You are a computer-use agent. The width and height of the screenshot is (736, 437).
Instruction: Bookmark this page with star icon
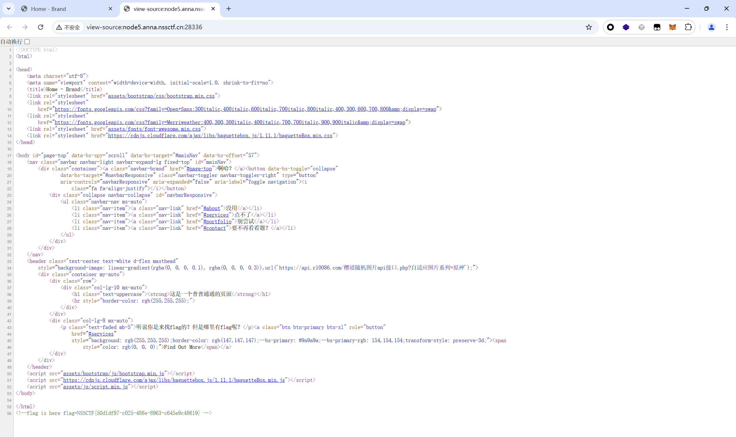pos(589,27)
